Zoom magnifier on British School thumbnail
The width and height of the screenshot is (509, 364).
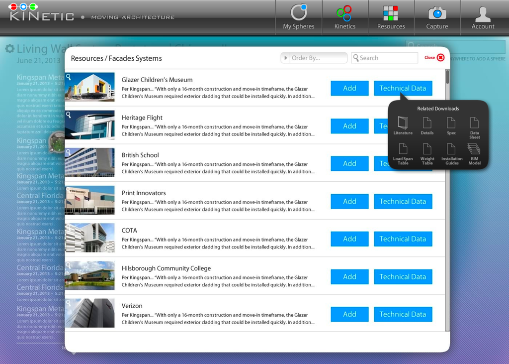tap(69, 152)
